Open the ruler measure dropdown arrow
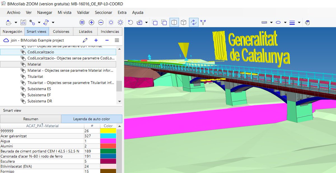The height and width of the screenshot is (173, 336). coord(271,23)
